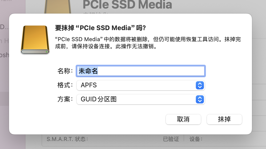Click the 方案 label

click(65, 99)
